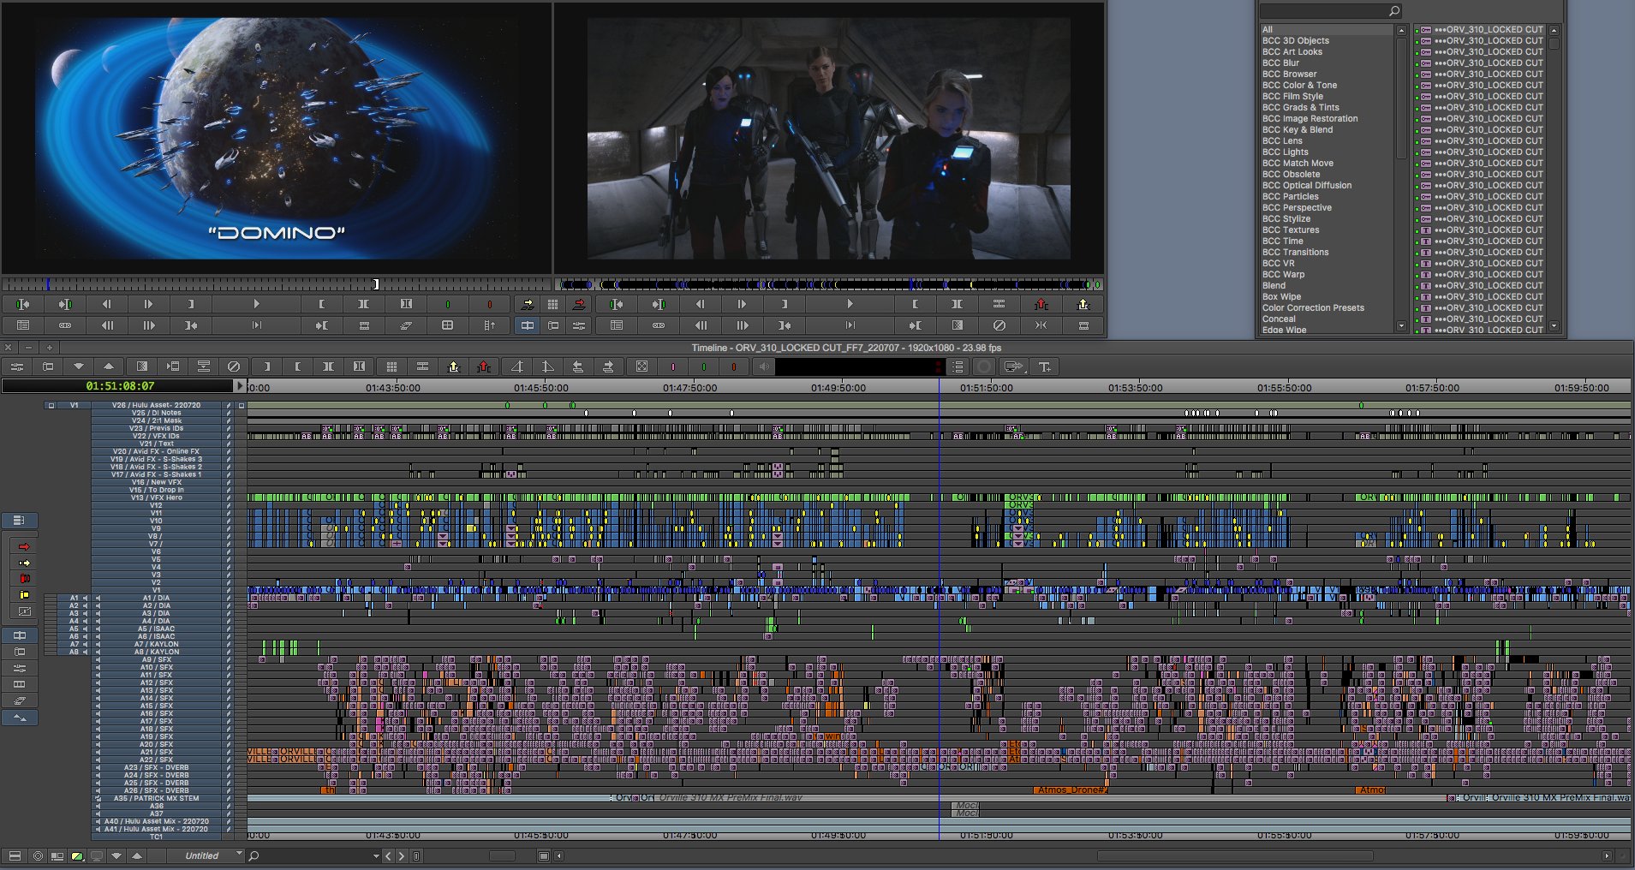Mute the A23 / SFX - DVERB track speaker
Image resolution: width=1635 pixels, height=870 pixels.
click(97, 767)
